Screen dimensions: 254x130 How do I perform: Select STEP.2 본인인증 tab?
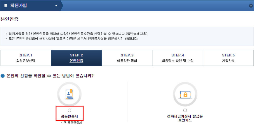coord(76,58)
